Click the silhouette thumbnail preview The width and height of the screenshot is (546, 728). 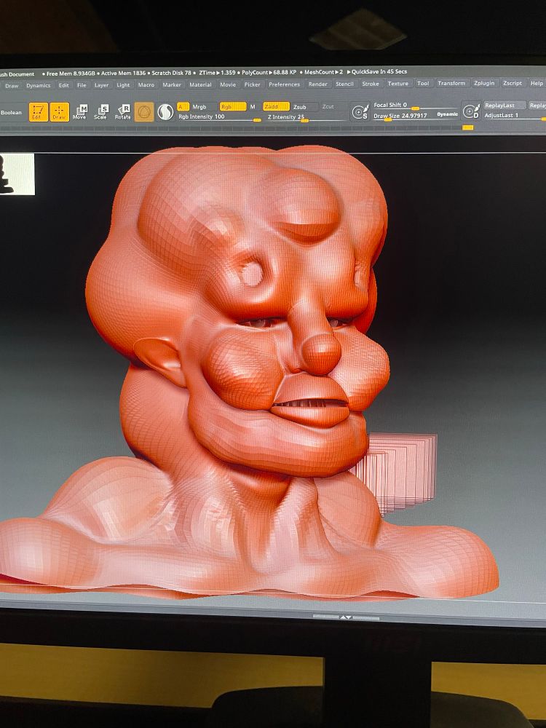(17, 174)
